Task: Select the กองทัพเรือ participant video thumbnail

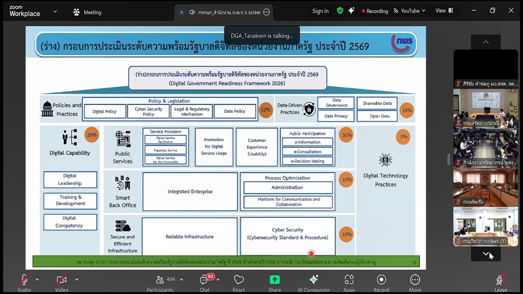Action: click(485, 187)
